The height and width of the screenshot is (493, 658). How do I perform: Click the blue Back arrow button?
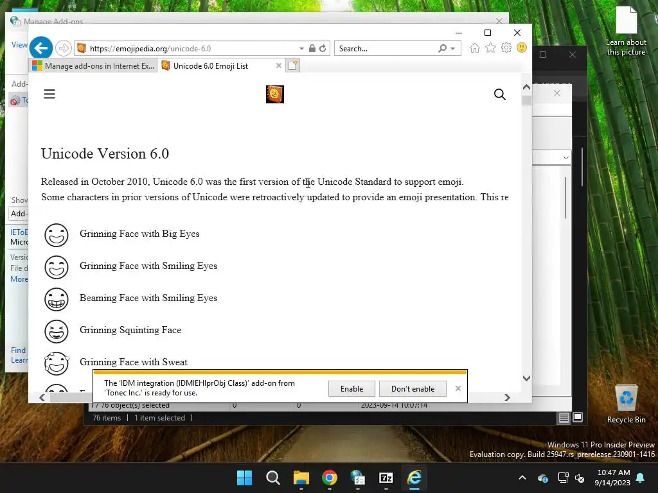coord(41,48)
